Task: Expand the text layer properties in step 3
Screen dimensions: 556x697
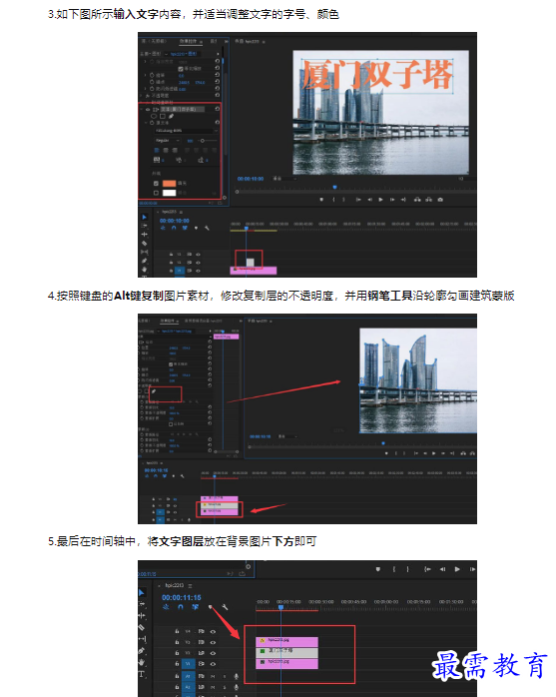Action: [142, 110]
